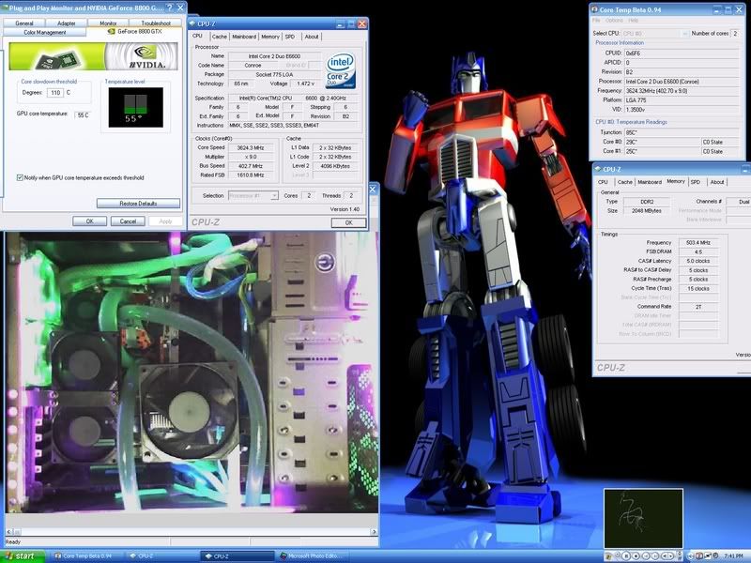Open the Selection processor dropdown in CPU-Z

[x=274, y=195]
